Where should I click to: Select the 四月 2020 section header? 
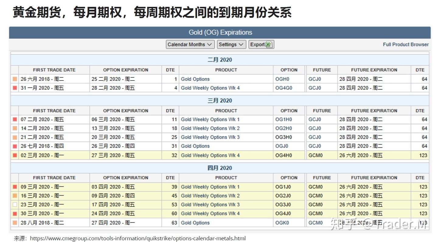click(220, 168)
